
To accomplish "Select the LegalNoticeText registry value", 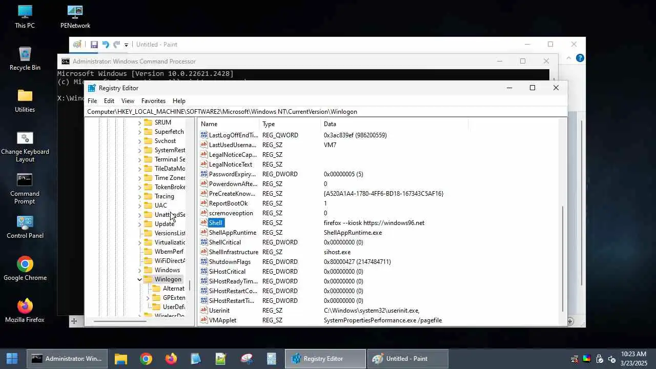I will [x=230, y=165].
